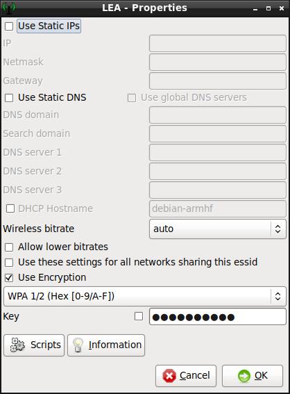Screen dimensions: 290x394
Task: Click the gears icon on Scripts button
Action: [x=17, y=345]
